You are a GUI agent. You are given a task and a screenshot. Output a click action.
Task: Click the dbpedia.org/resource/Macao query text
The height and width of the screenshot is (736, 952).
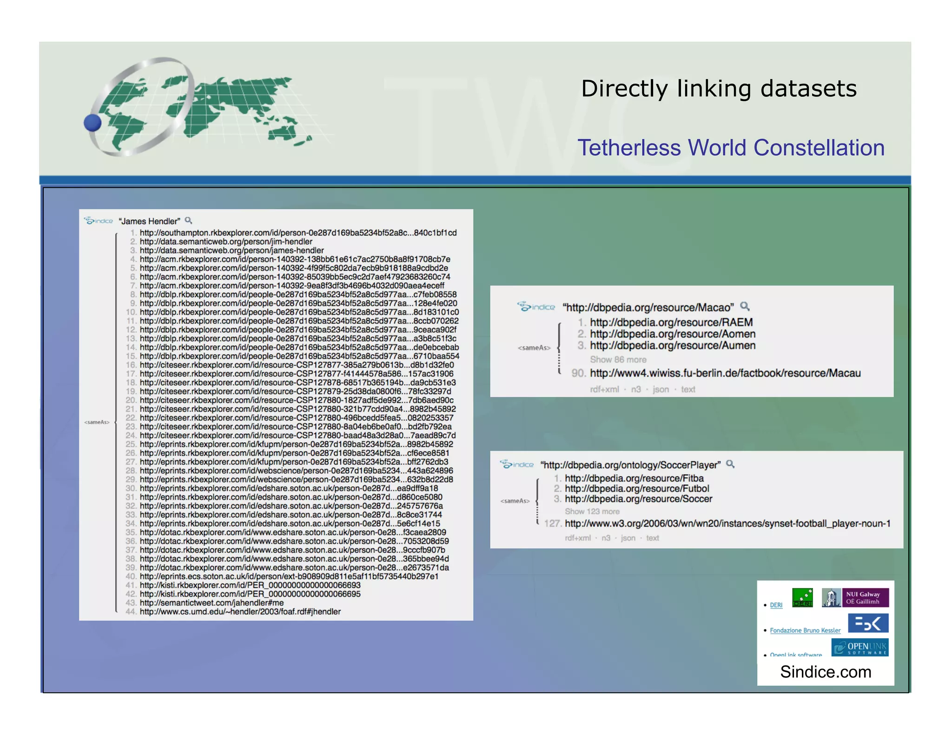(648, 307)
